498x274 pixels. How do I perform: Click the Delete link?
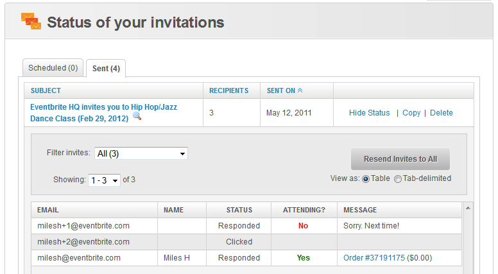tap(441, 113)
